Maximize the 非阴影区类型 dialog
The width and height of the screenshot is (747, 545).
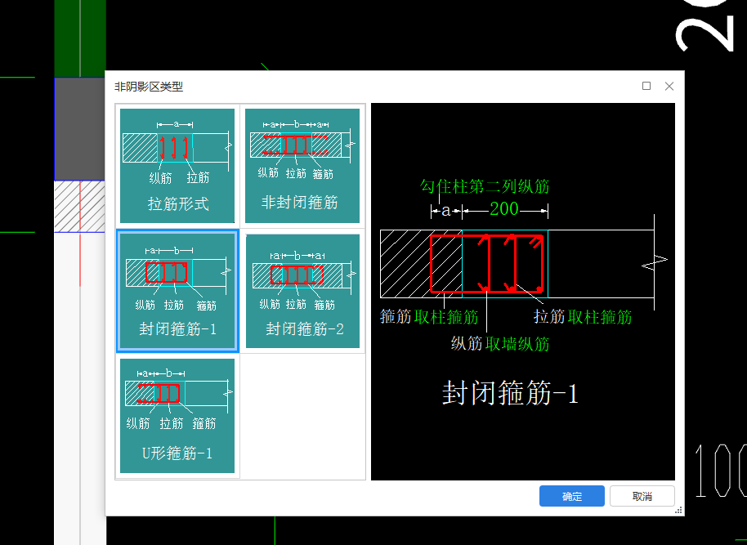point(646,86)
